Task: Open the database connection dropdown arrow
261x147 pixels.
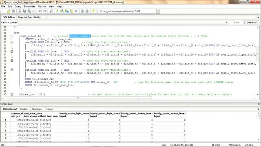Action: [158, 11]
